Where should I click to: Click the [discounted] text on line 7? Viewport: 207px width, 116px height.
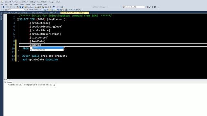coord(39,38)
